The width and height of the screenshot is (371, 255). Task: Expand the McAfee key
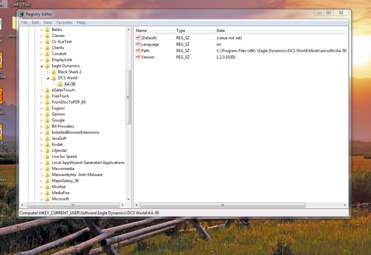tap(42, 187)
